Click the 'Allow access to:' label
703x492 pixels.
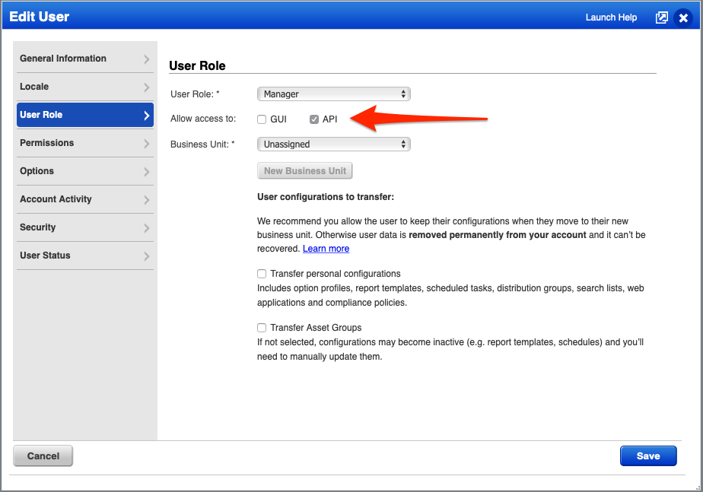(203, 119)
